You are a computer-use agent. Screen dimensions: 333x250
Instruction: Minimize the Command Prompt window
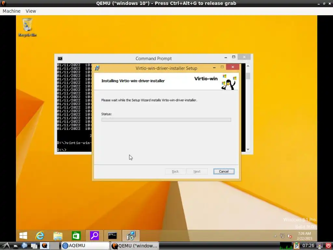coord(226,57)
